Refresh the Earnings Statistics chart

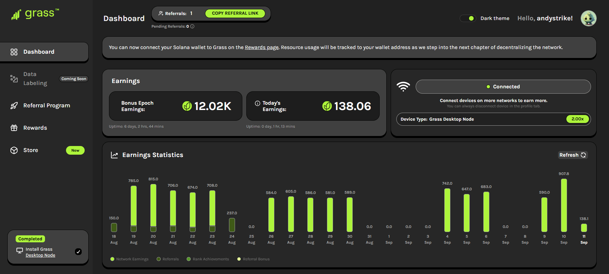tap(573, 155)
